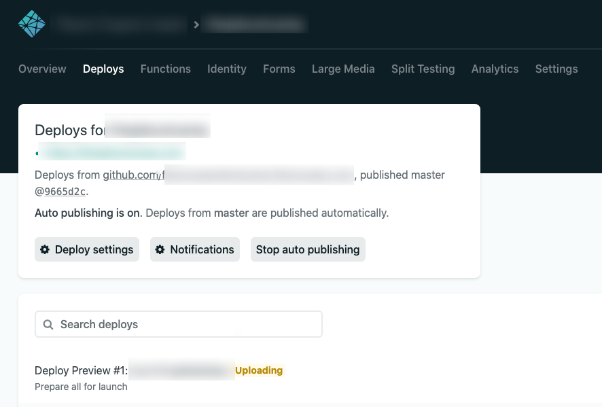Toggle off auto publishing with Stop button
Screen dimensions: 602x407
tap(308, 249)
